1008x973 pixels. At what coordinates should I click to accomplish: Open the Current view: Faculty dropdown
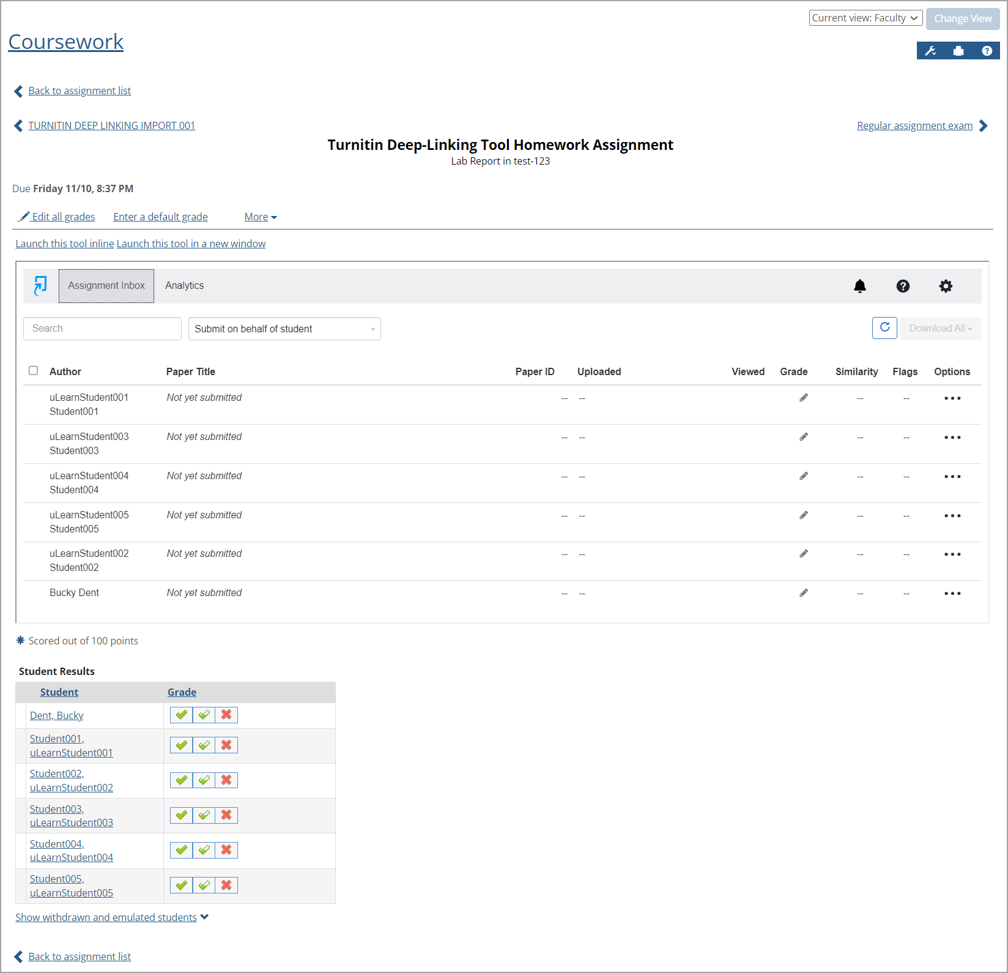click(x=865, y=18)
